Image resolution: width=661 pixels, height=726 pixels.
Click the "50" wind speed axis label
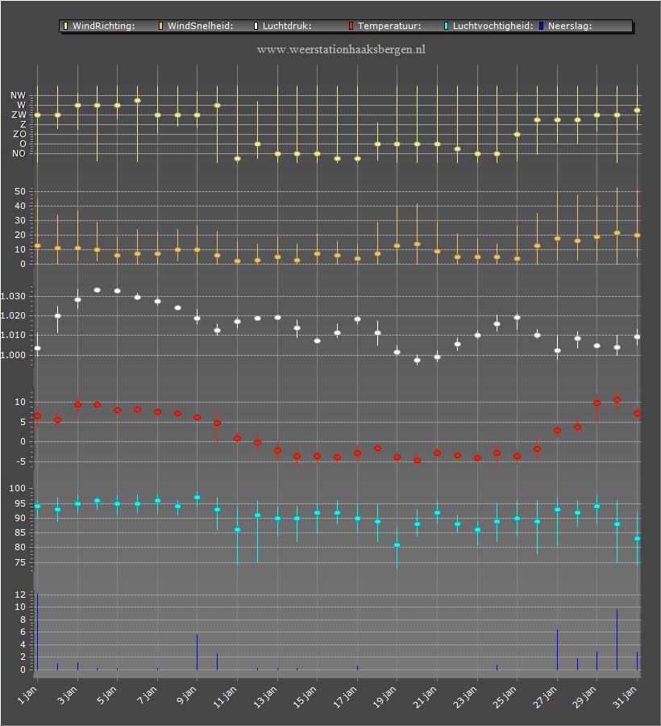pyautogui.click(x=20, y=191)
